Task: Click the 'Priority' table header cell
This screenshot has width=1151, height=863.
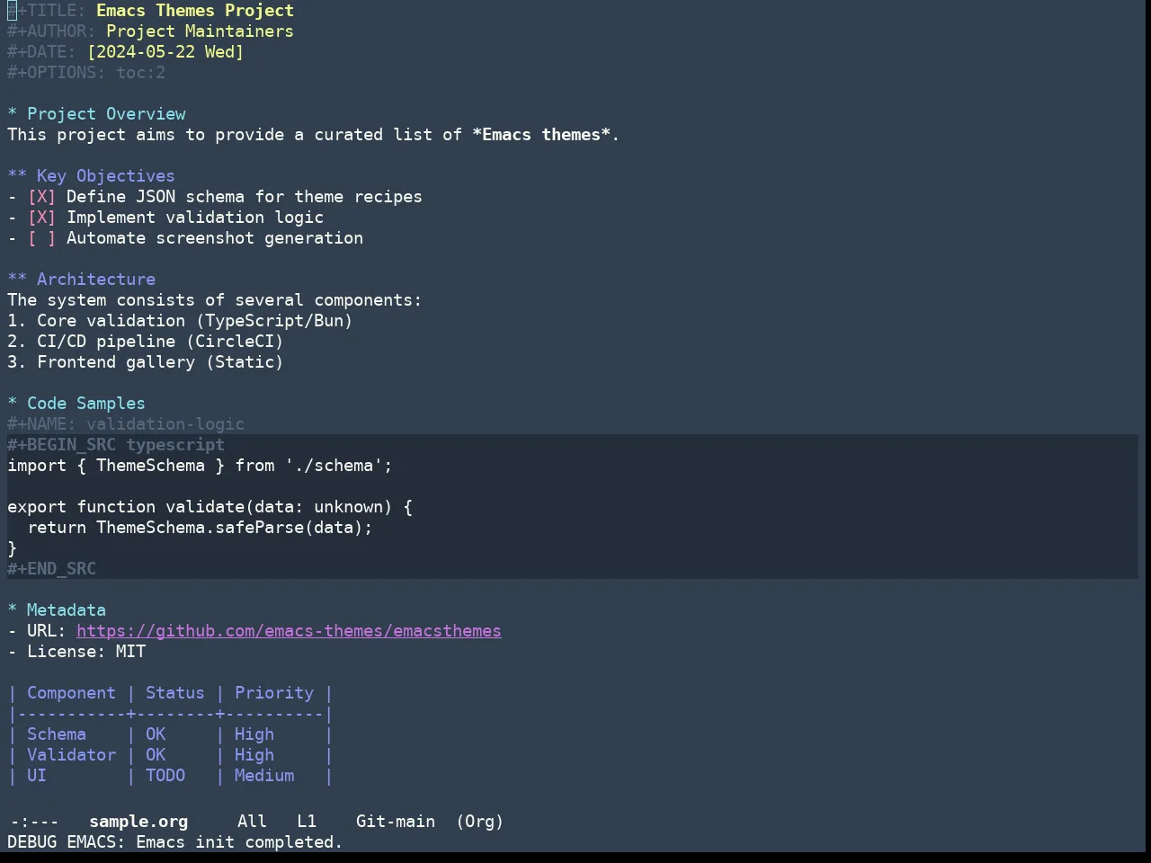Action: coord(274,693)
